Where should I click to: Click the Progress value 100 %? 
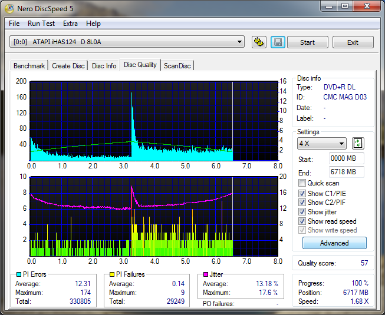pos(360,283)
